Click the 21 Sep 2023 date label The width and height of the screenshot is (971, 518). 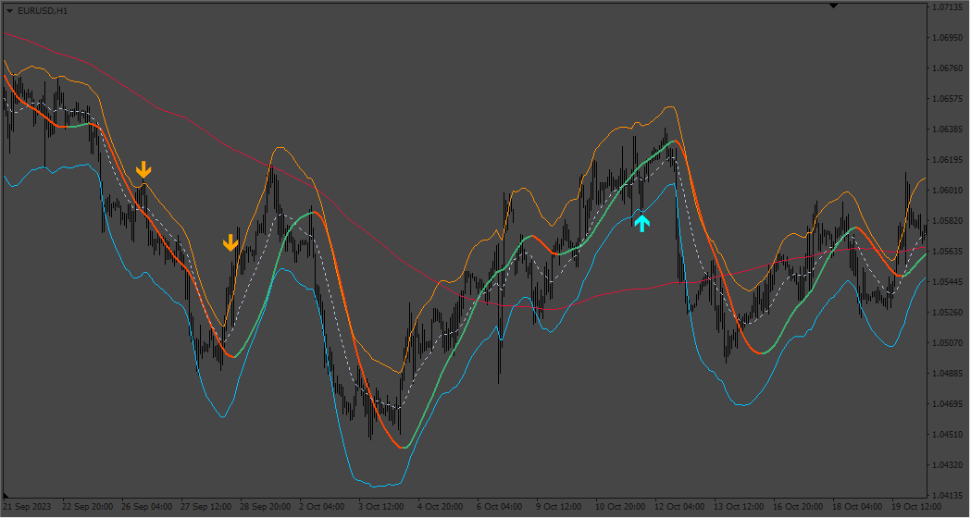(28, 507)
